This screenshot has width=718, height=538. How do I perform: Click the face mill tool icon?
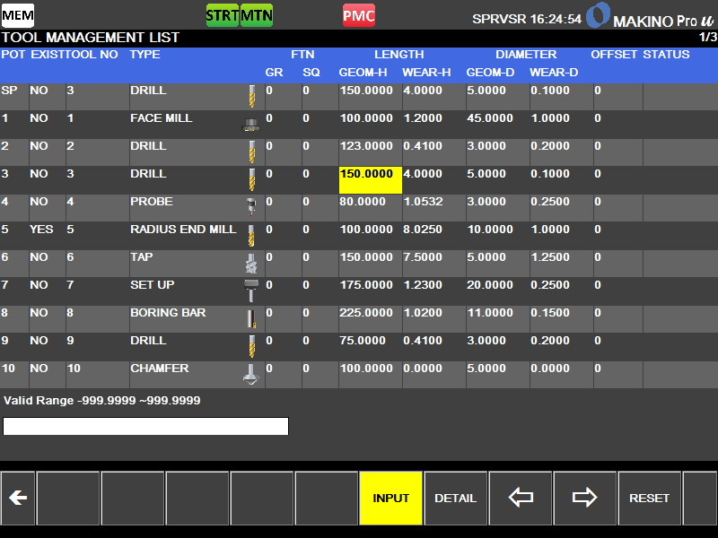[x=251, y=126]
